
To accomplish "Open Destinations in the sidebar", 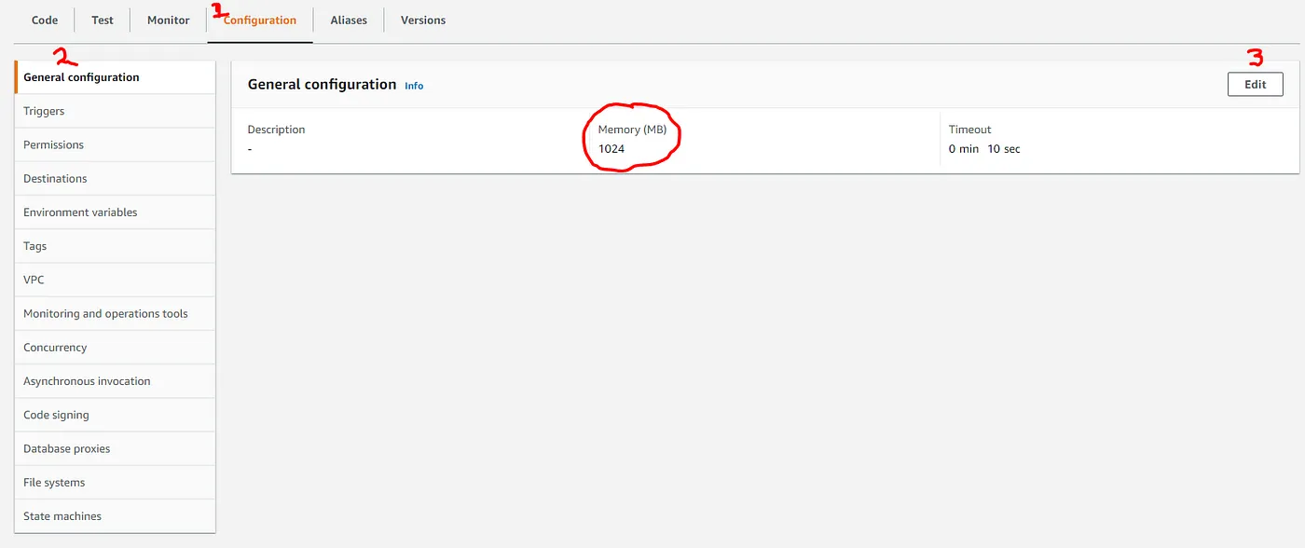I will point(55,179).
